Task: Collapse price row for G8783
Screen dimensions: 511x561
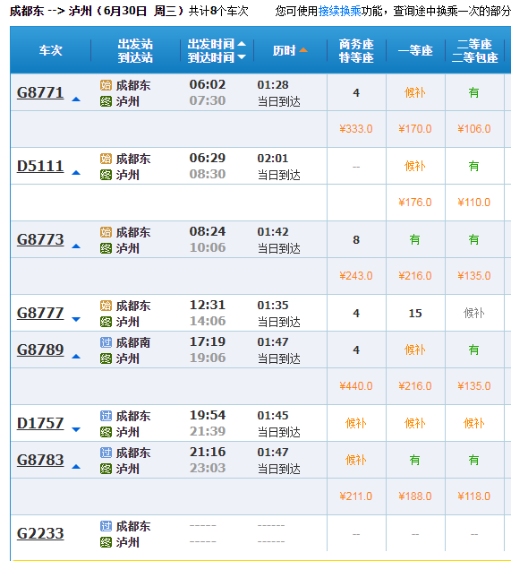Action: click(76, 467)
